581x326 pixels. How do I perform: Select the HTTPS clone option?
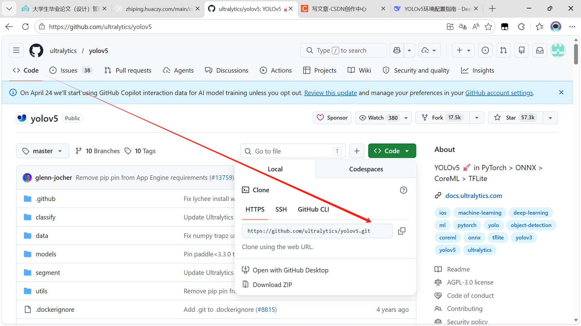[x=255, y=209]
